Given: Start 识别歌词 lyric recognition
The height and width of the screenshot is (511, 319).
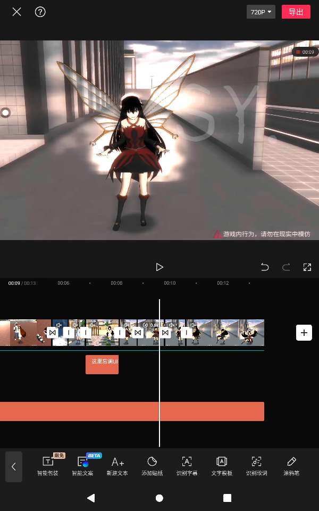Looking at the screenshot, I should coord(256,466).
